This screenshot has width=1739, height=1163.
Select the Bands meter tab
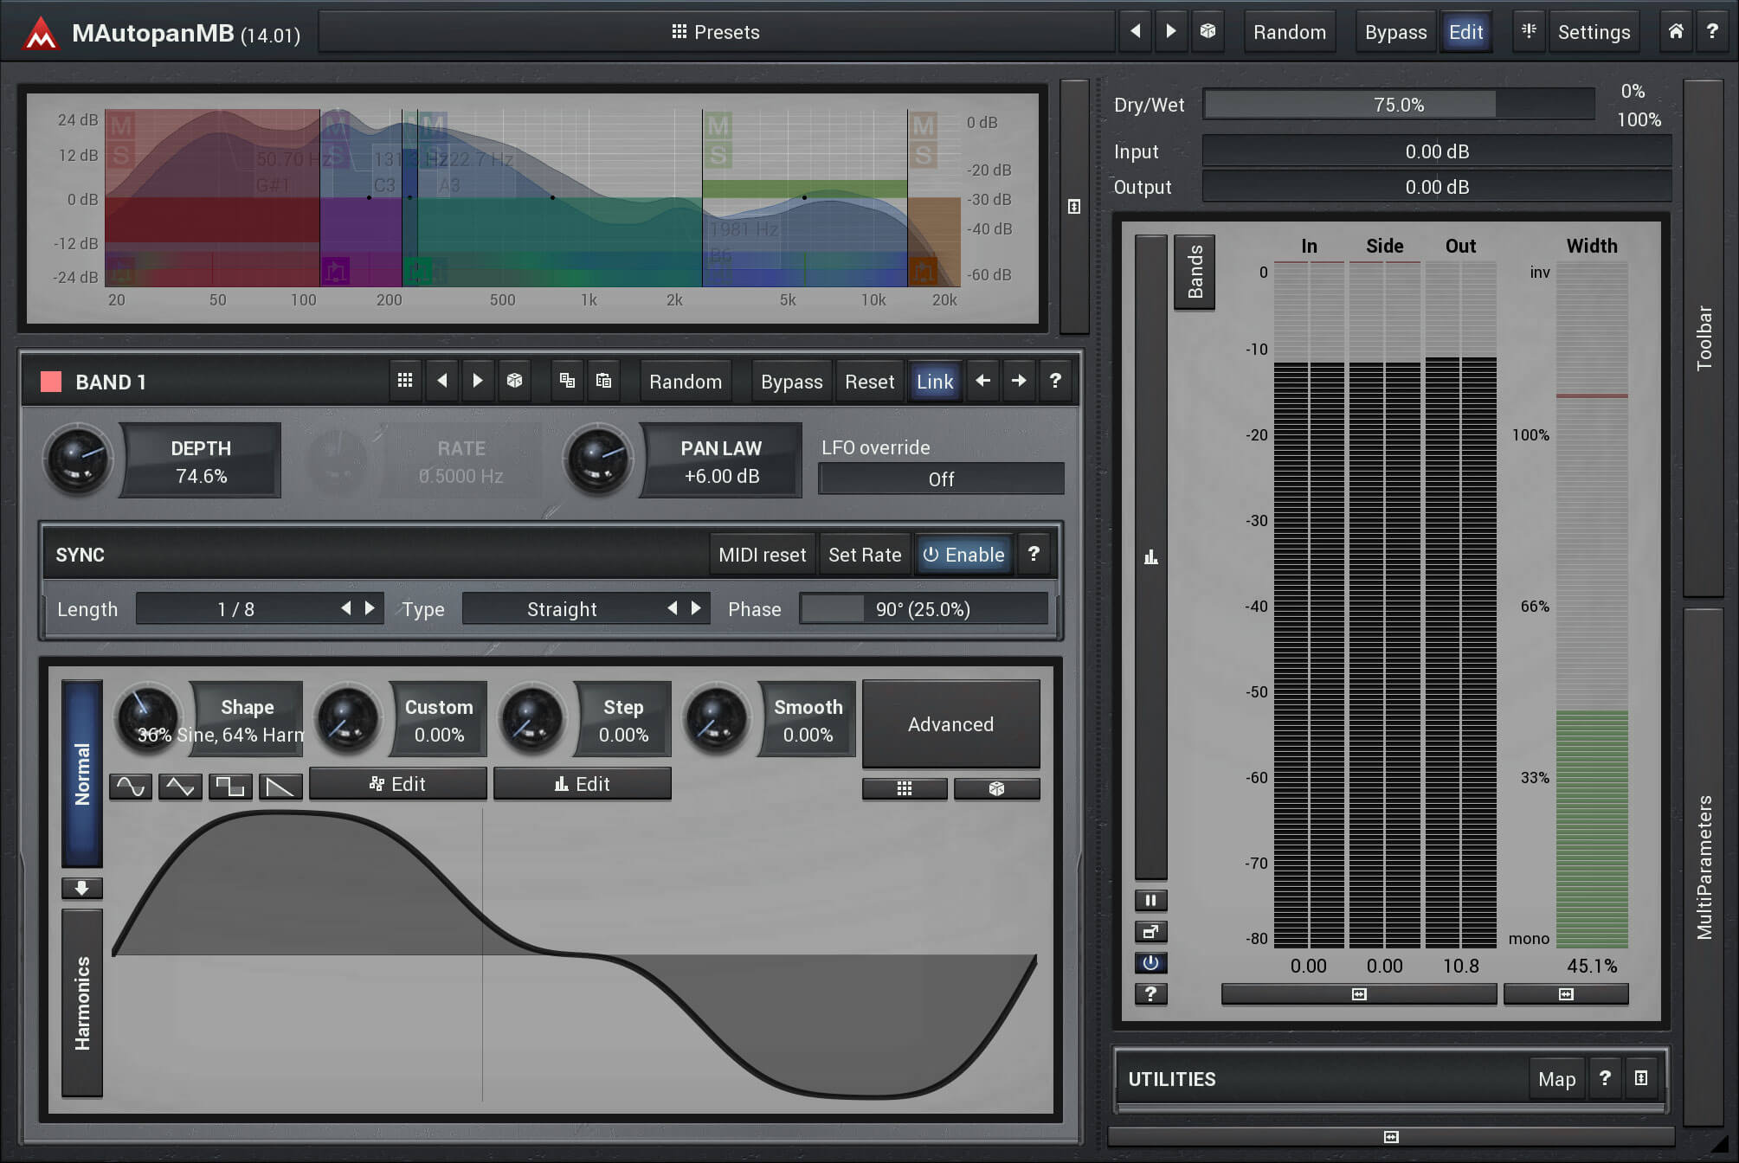tap(1195, 272)
